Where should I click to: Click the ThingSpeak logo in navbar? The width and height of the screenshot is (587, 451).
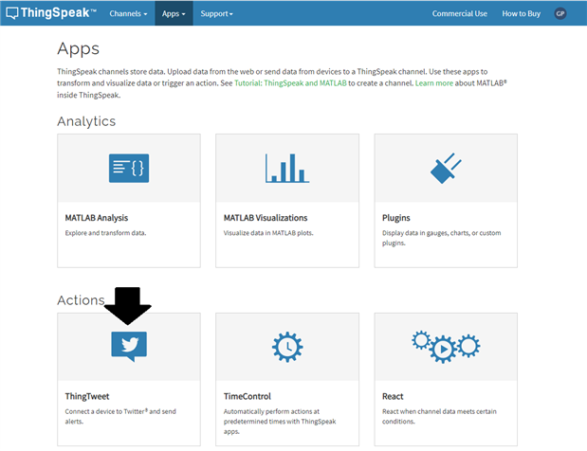(51, 13)
